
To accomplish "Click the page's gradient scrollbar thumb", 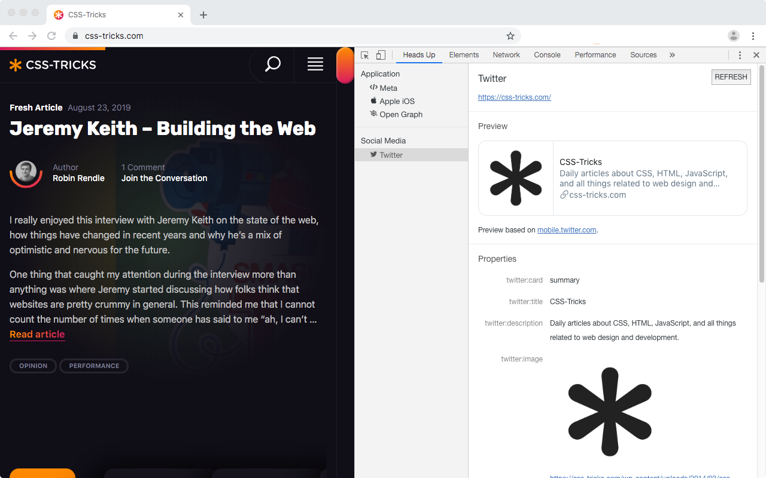I will point(345,65).
